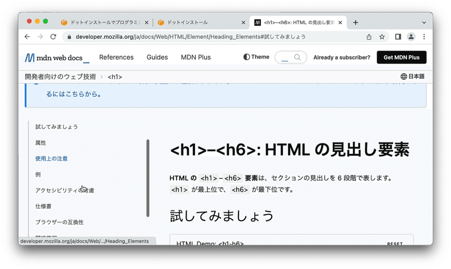Image resolution: width=451 pixels, height=269 pixels.
Task: Click the 試してみましょう heading
Action: 222,216
